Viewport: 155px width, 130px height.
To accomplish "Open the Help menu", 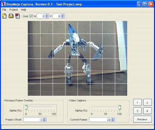I will pos(24,10).
